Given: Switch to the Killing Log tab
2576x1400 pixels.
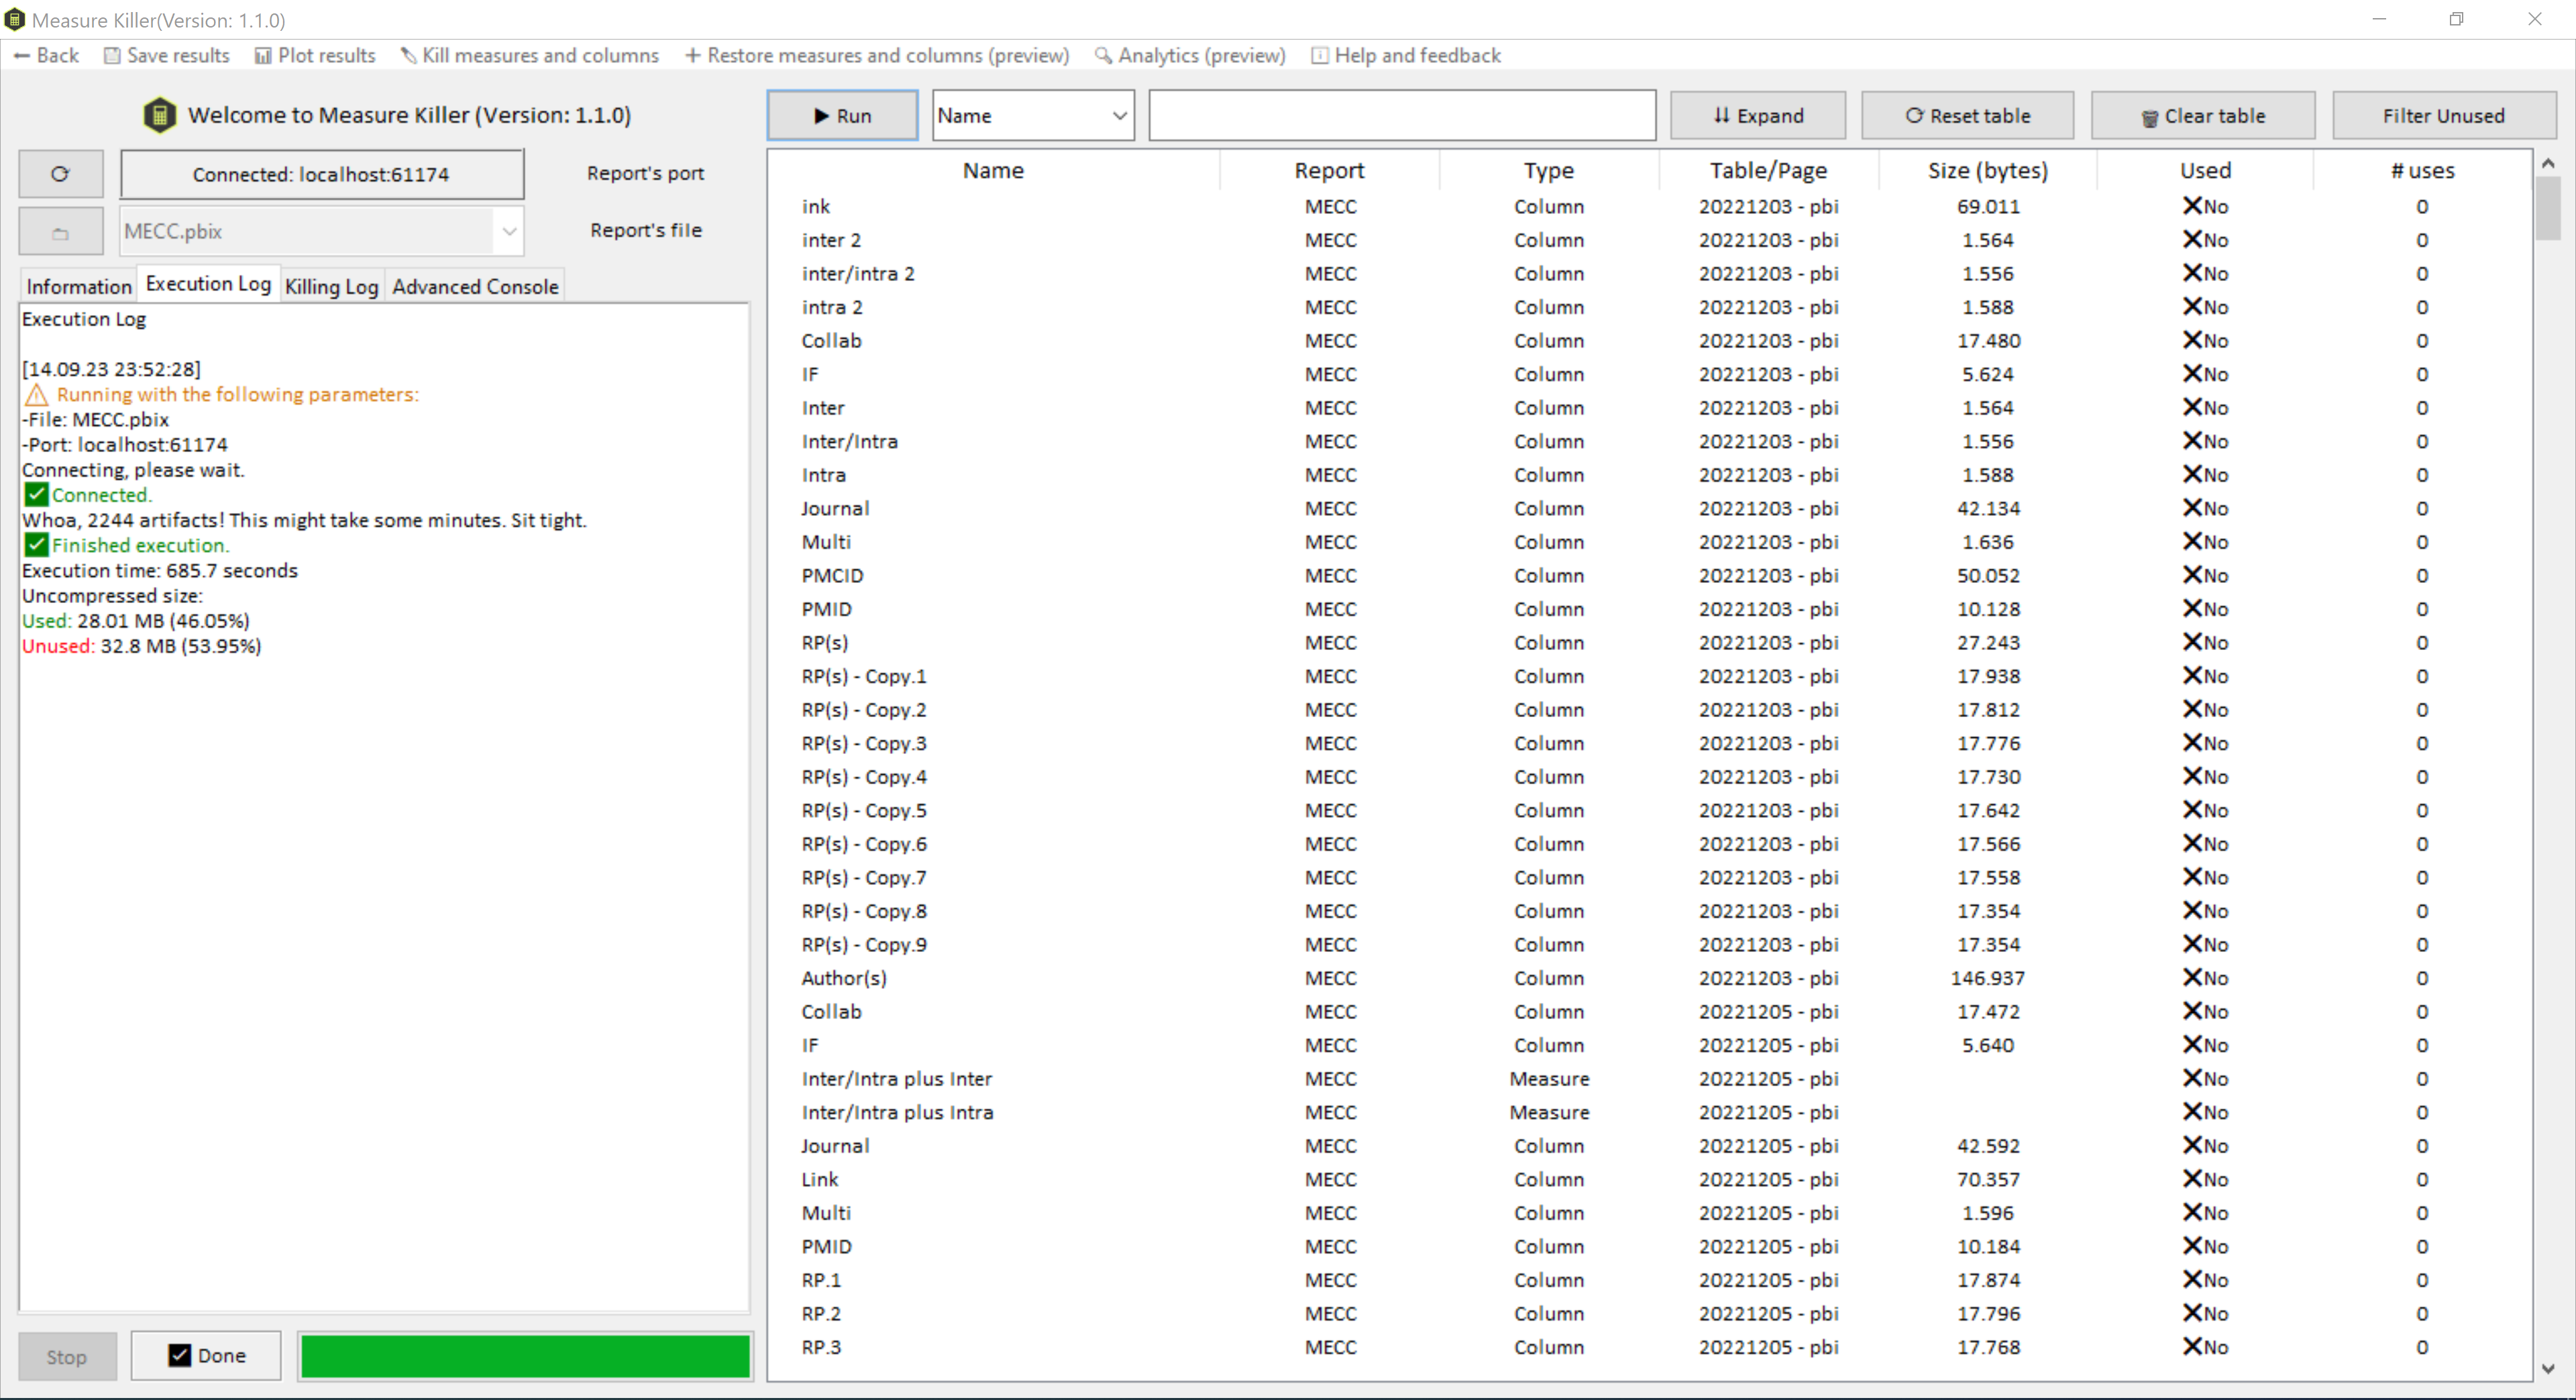Looking at the screenshot, I should point(331,286).
